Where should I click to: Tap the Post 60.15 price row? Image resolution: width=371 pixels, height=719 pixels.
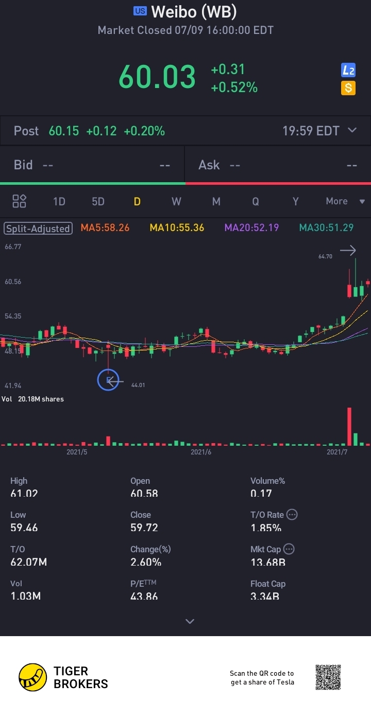coord(185,131)
